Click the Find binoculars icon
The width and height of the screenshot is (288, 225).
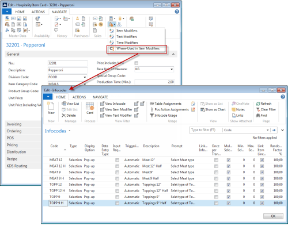pyautogui.click(x=258, y=116)
